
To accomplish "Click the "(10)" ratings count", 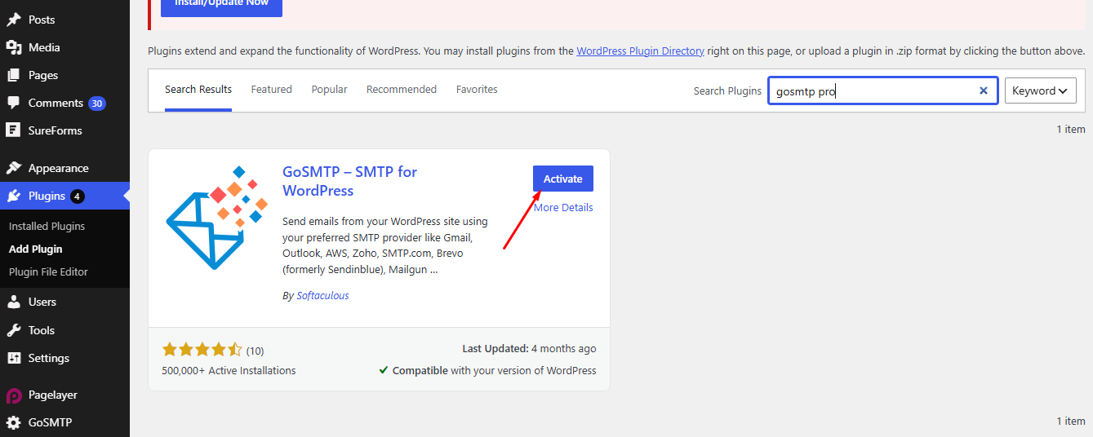I will click(255, 351).
